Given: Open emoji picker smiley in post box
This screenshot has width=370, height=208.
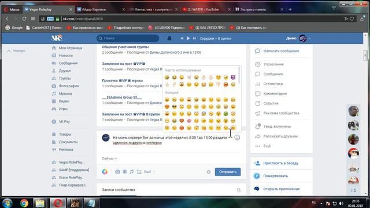Looking at the screenshot, I should [237, 138].
